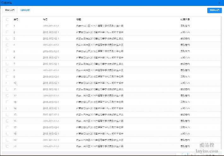Click the last-column value in row 7
Screen dimensions: 224x156
(185, 64)
